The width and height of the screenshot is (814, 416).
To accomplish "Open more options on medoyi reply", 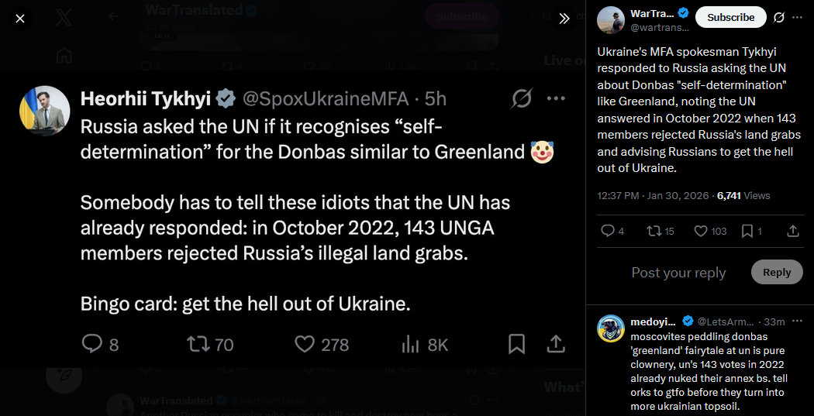I will [x=798, y=321].
